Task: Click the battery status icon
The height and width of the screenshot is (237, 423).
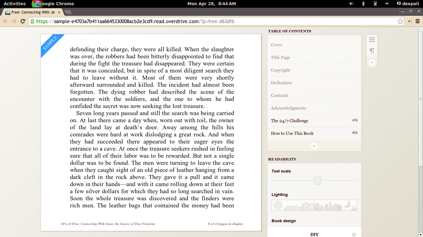Action: [387, 4]
